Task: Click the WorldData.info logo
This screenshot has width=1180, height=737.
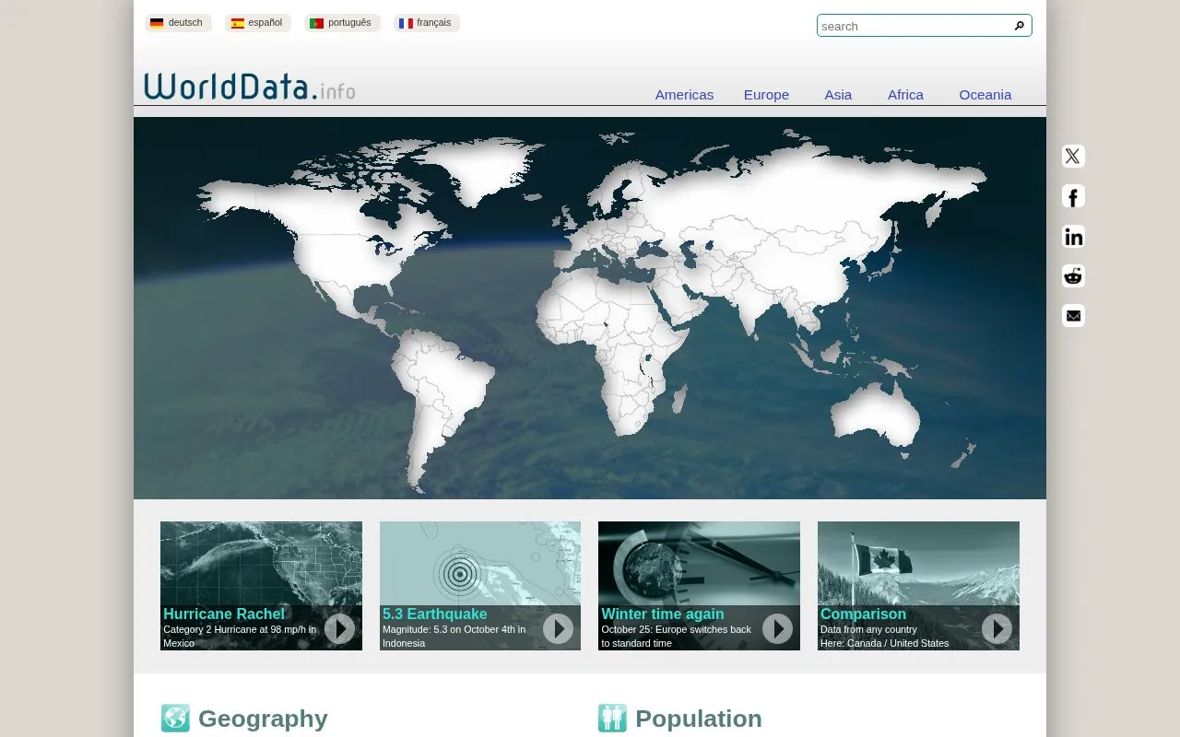Action: pos(249,86)
